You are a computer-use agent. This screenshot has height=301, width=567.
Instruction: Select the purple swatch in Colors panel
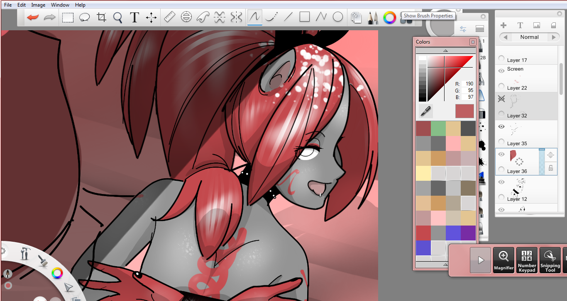point(468,233)
